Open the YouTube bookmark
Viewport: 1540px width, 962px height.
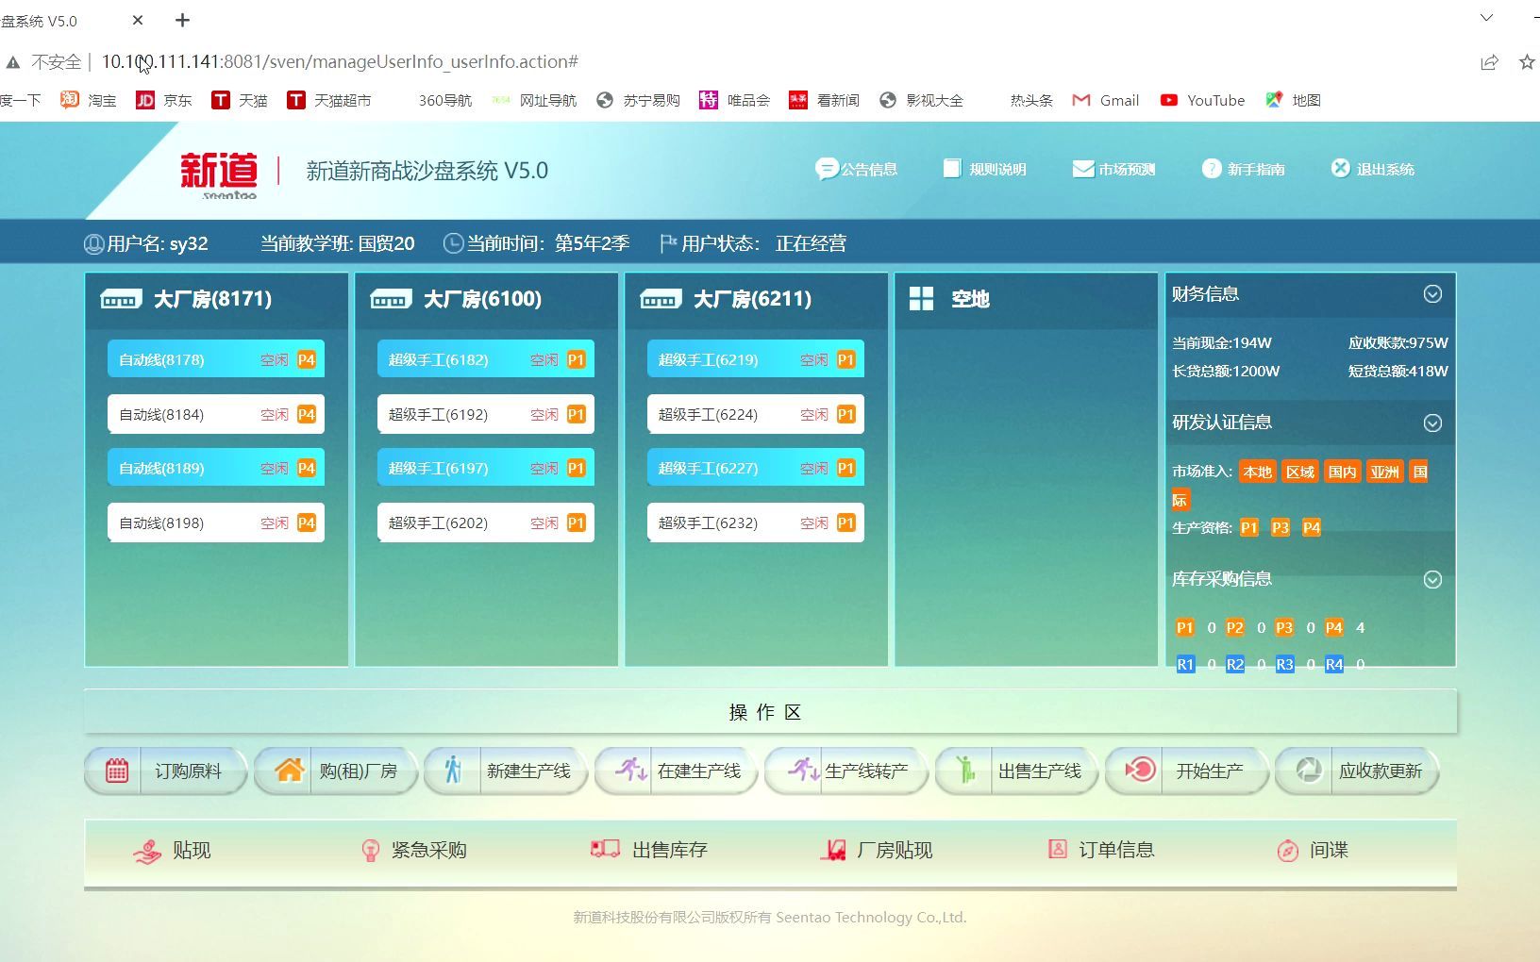tap(1202, 100)
